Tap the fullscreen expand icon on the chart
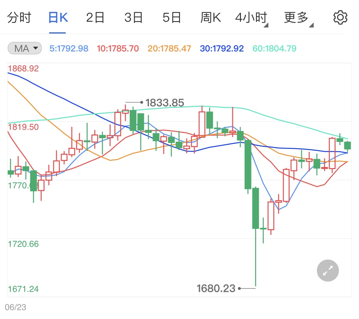Viewport: 359px width, 319px height. [x=327, y=270]
